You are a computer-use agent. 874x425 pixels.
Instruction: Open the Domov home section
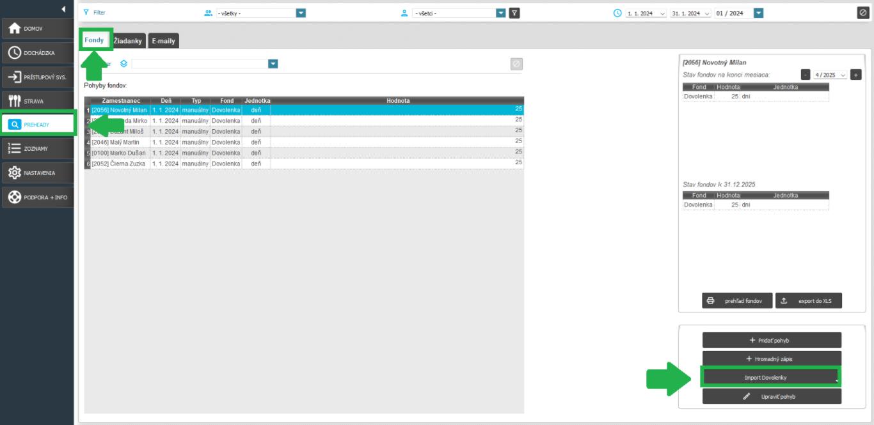(37, 28)
